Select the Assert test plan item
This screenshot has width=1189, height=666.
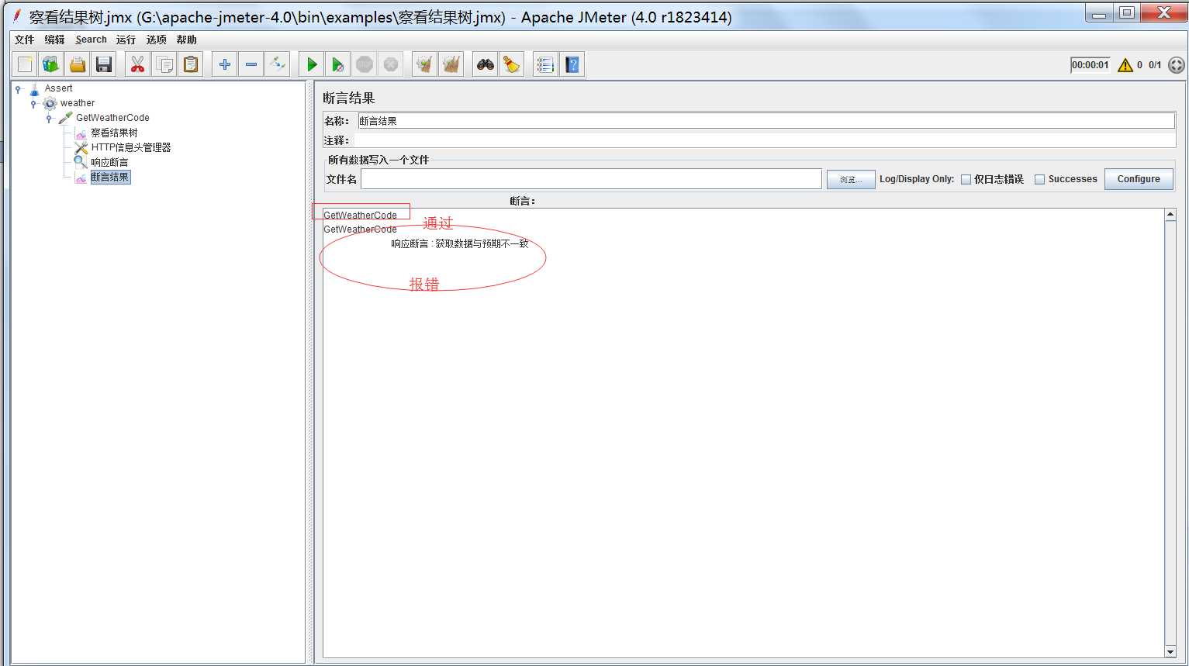tap(58, 88)
